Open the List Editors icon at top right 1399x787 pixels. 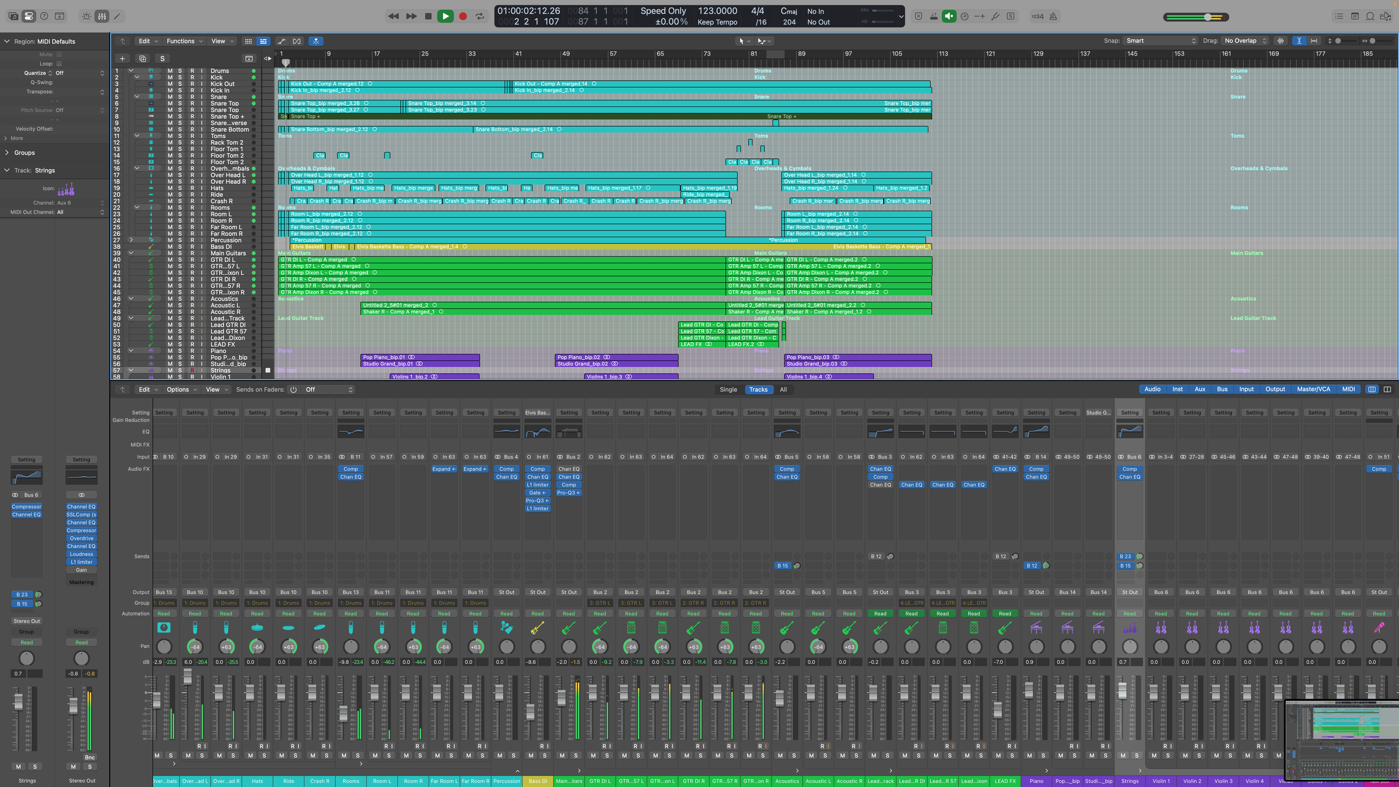point(1339,16)
